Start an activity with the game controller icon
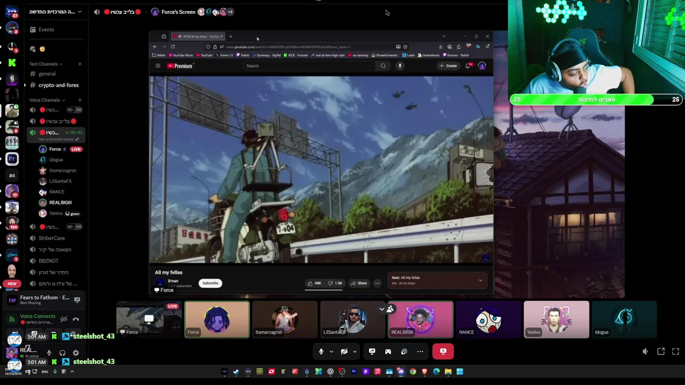685x385 pixels. 388,351
